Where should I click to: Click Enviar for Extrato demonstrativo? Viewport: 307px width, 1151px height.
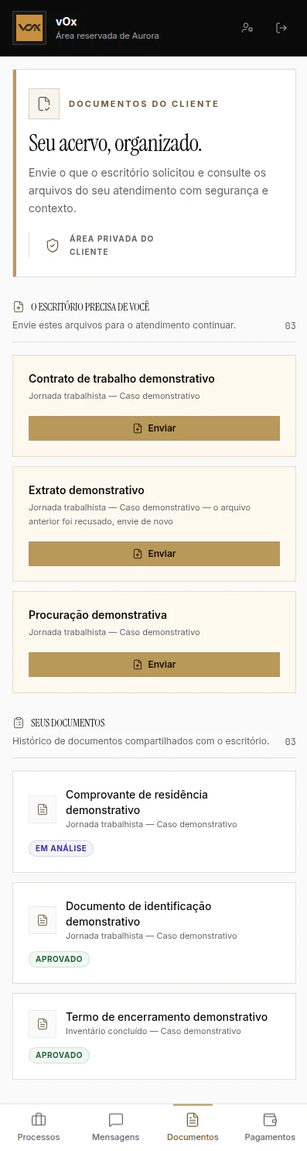tap(154, 554)
